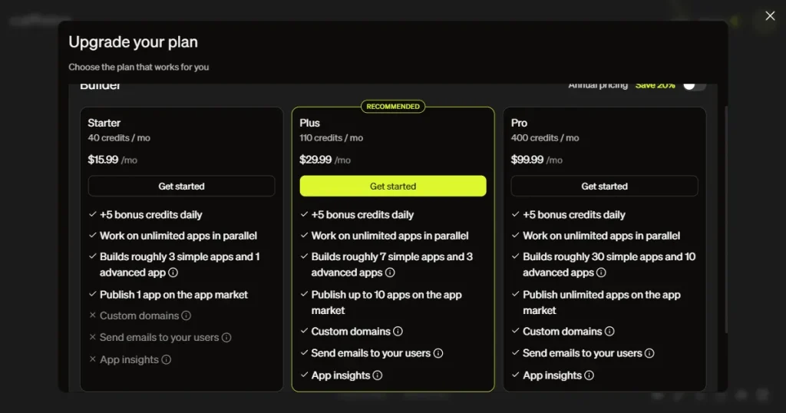Click "Publish 1 app on the app market"
Screen dimensions: 786x413
tap(173, 295)
